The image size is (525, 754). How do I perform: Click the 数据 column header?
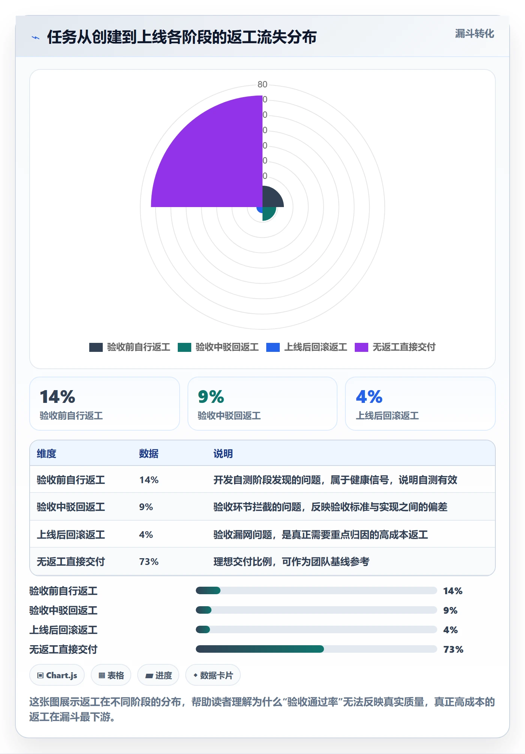coord(149,454)
